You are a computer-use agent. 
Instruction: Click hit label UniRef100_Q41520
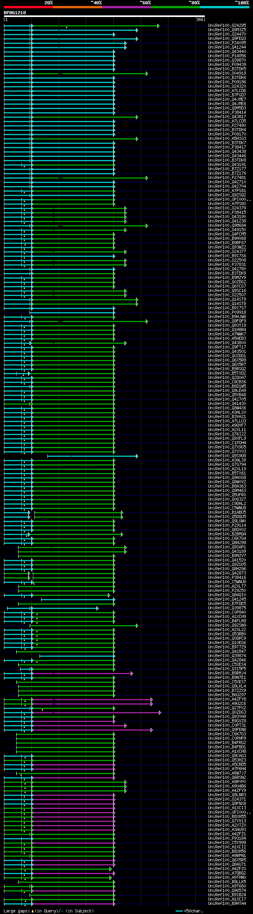(227, 560)
